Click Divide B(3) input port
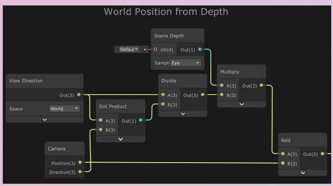 click(x=163, y=104)
